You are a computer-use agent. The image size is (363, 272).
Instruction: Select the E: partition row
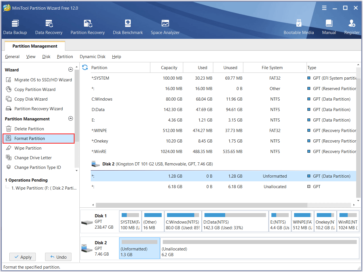[223, 120]
